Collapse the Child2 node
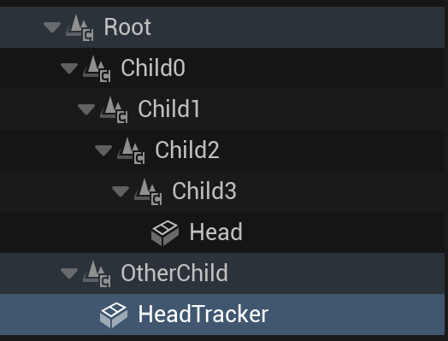 tap(103, 150)
